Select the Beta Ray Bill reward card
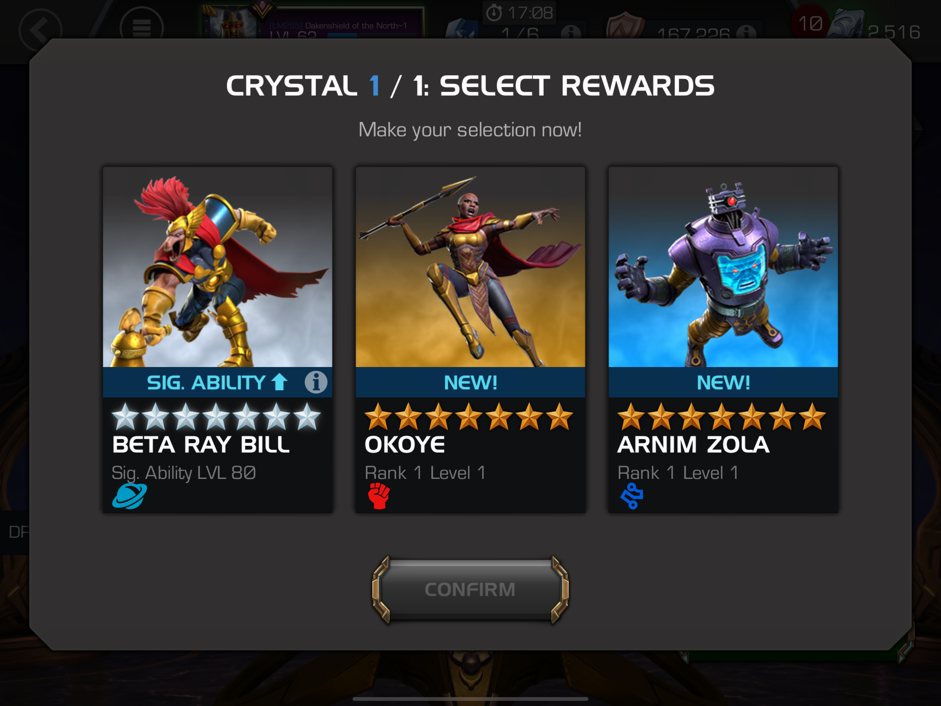Image resolution: width=941 pixels, height=706 pixels. [x=217, y=340]
